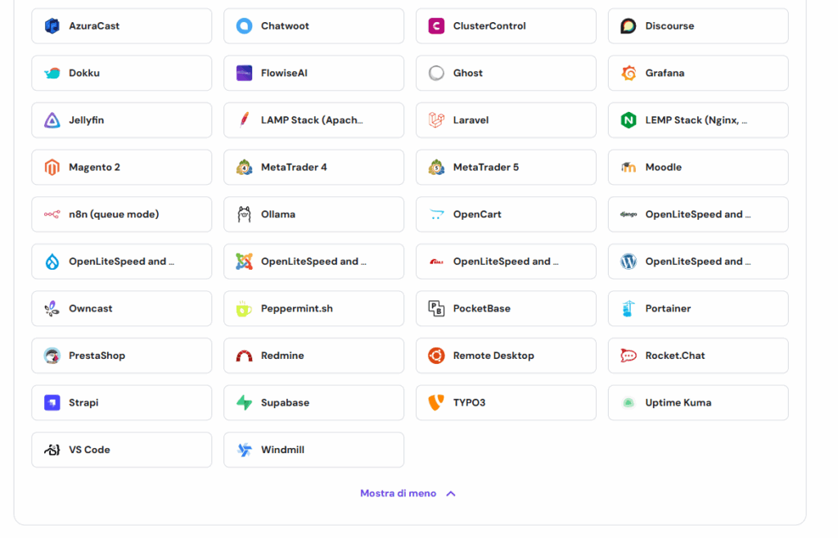Pick the TYPO3 template card
The height and width of the screenshot is (538, 838).
pyautogui.click(x=506, y=402)
